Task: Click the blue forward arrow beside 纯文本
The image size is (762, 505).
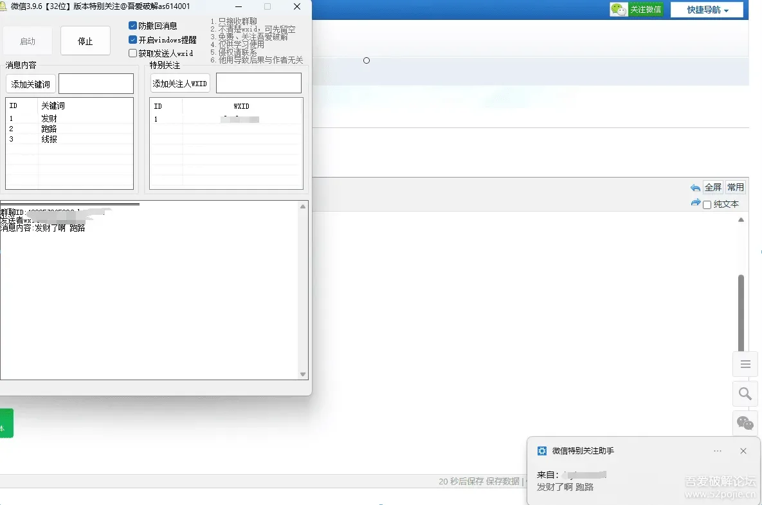Action: tap(695, 203)
